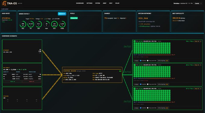
Task: Open the FREQ gauge in Miner Status
Action: pos(23,24)
